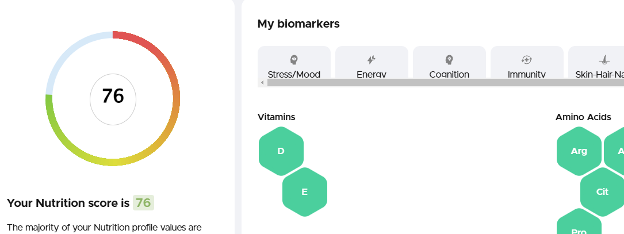The image size is (624, 234).
Task: Click the Nutrition profile description text
Action: pos(104,228)
